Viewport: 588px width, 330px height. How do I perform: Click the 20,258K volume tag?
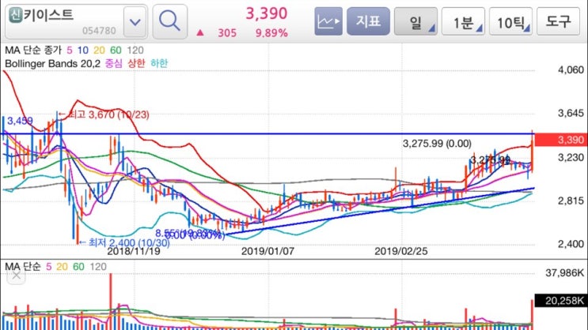point(561,301)
